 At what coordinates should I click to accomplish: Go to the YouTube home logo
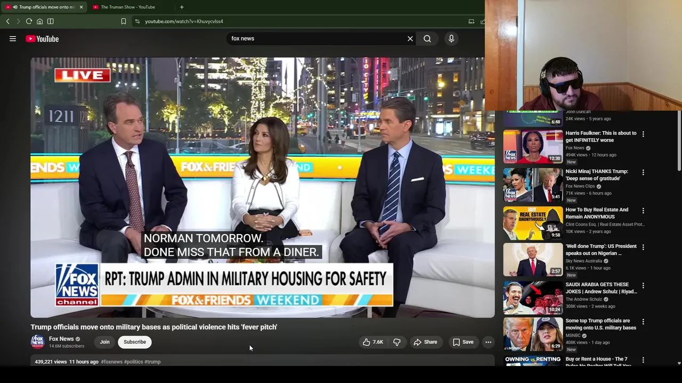click(x=42, y=39)
